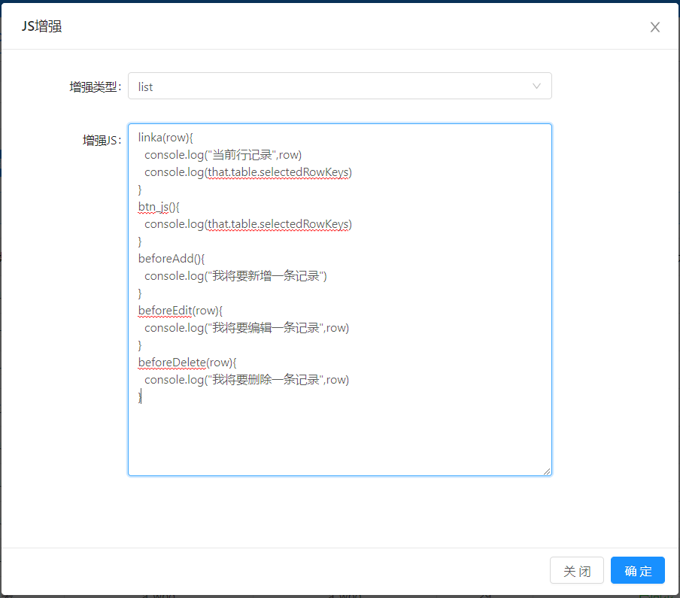
Task: Click the text 'beforeAdd(){' in the editor
Action: (x=172, y=259)
